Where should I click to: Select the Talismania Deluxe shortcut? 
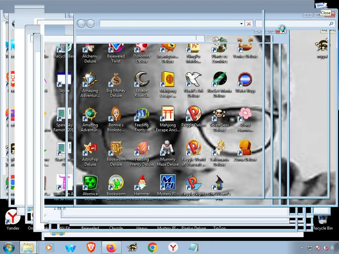point(219,153)
